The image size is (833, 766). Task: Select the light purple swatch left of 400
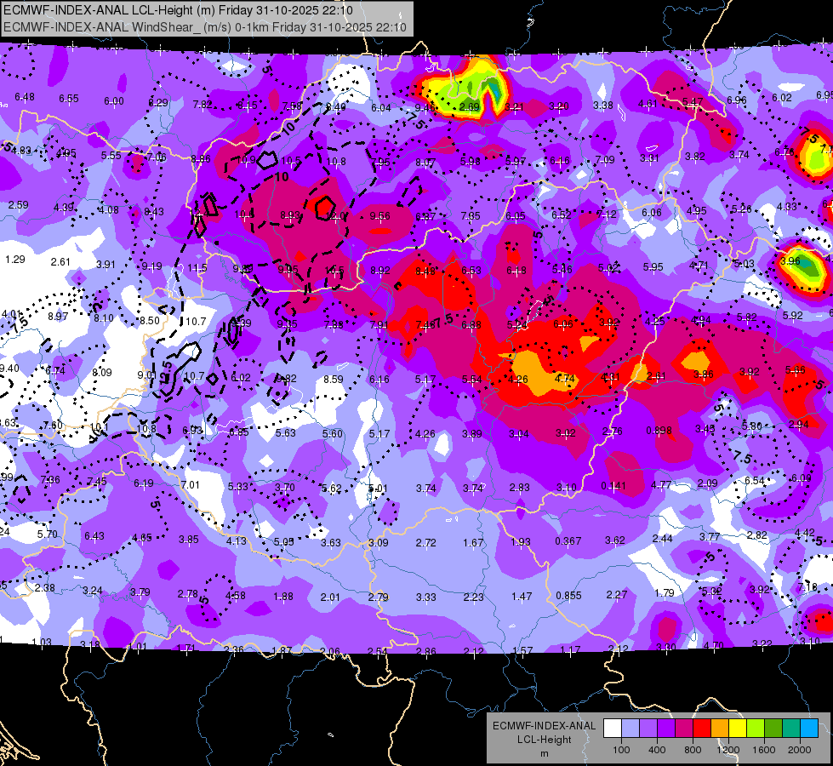(648, 728)
